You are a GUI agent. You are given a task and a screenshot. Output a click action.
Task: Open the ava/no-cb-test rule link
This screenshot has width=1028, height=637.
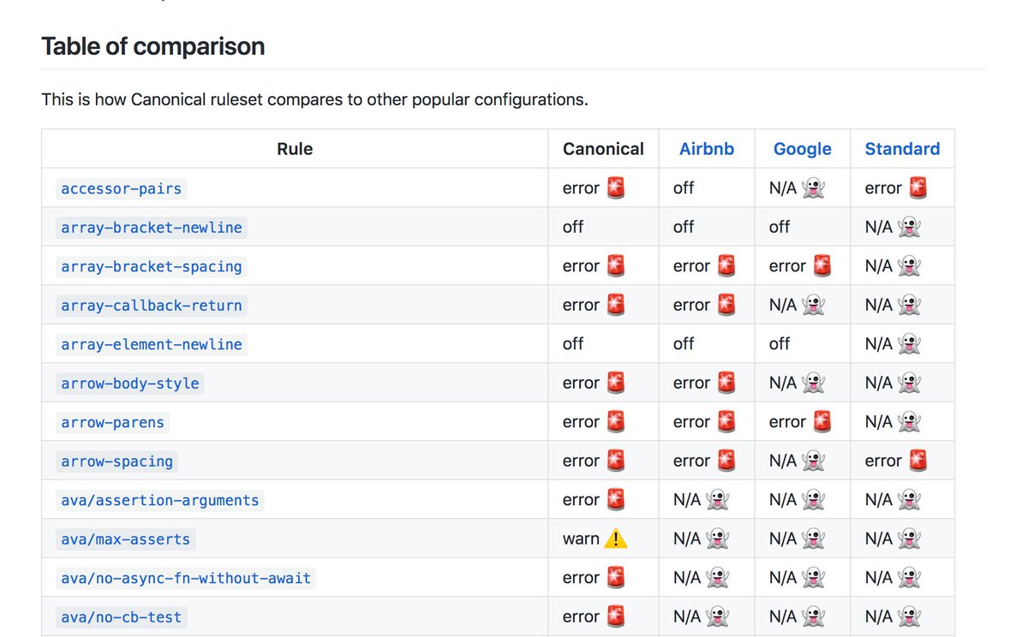[x=121, y=616]
